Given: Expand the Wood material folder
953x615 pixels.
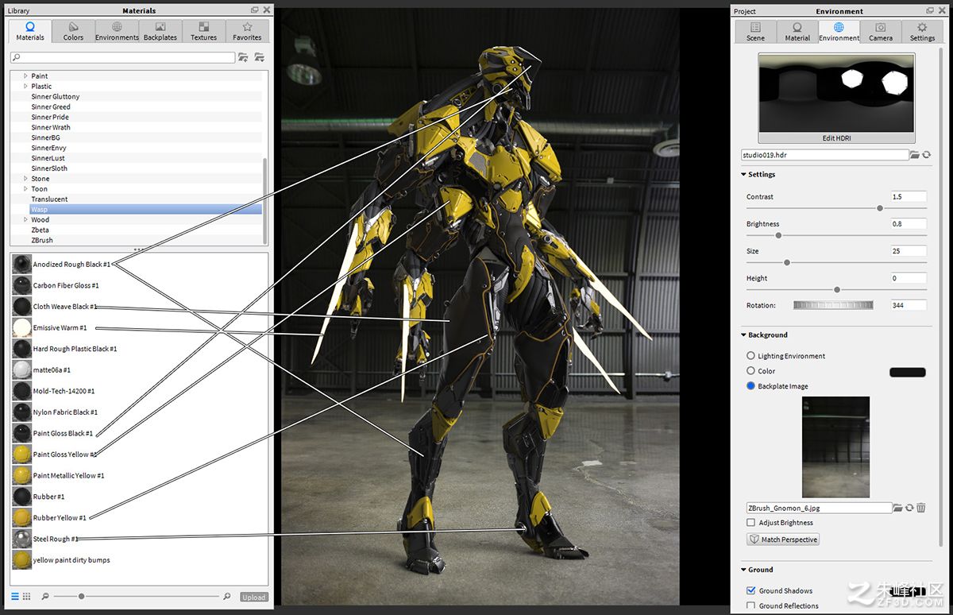Looking at the screenshot, I should pyautogui.click(x=25, y=219).
